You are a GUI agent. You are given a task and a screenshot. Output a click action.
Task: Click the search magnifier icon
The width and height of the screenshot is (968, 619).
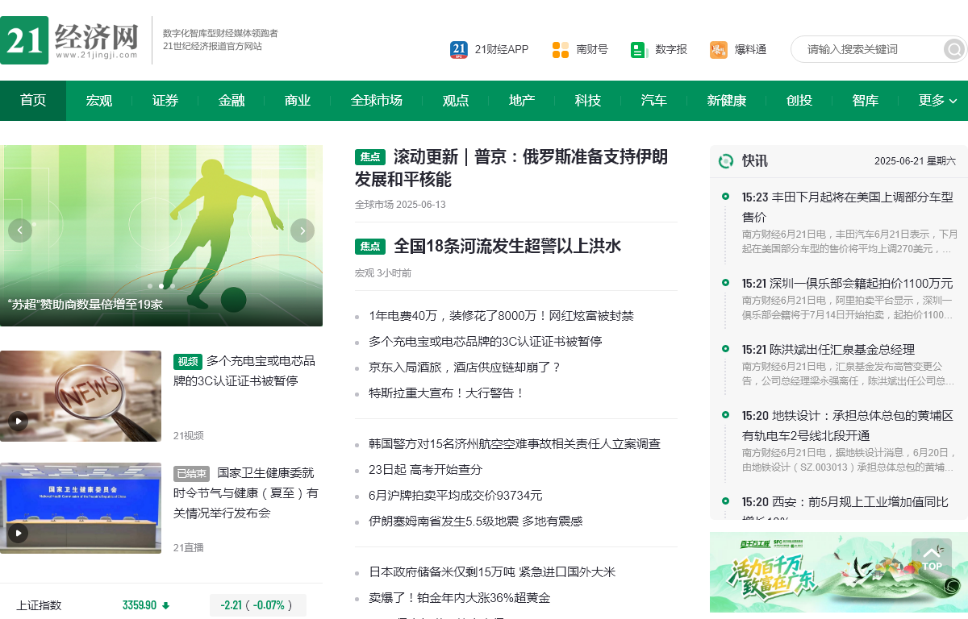953,49
